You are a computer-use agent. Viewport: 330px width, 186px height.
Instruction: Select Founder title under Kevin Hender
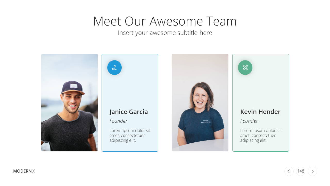pos(249,121)
